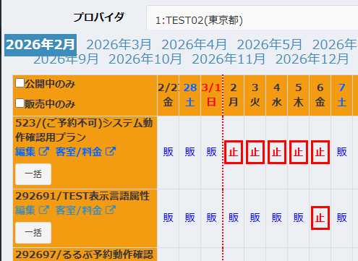Click the 3 火 date column header
This screenshot has width=358, height=261.
[255, 95]
